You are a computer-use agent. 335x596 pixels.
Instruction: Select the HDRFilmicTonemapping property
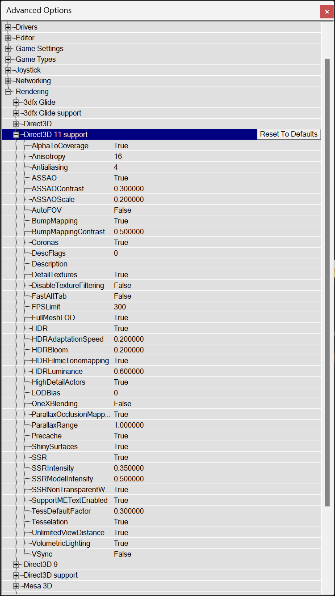pyautogui.click(x=70, y=360)
